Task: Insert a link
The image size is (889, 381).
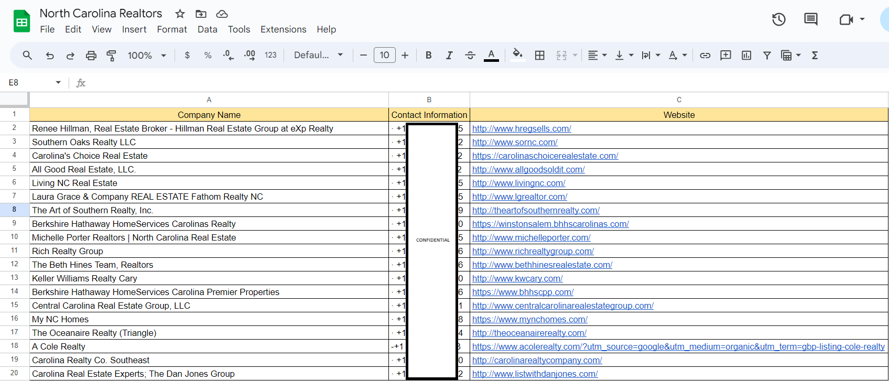Action: (705, 55)
